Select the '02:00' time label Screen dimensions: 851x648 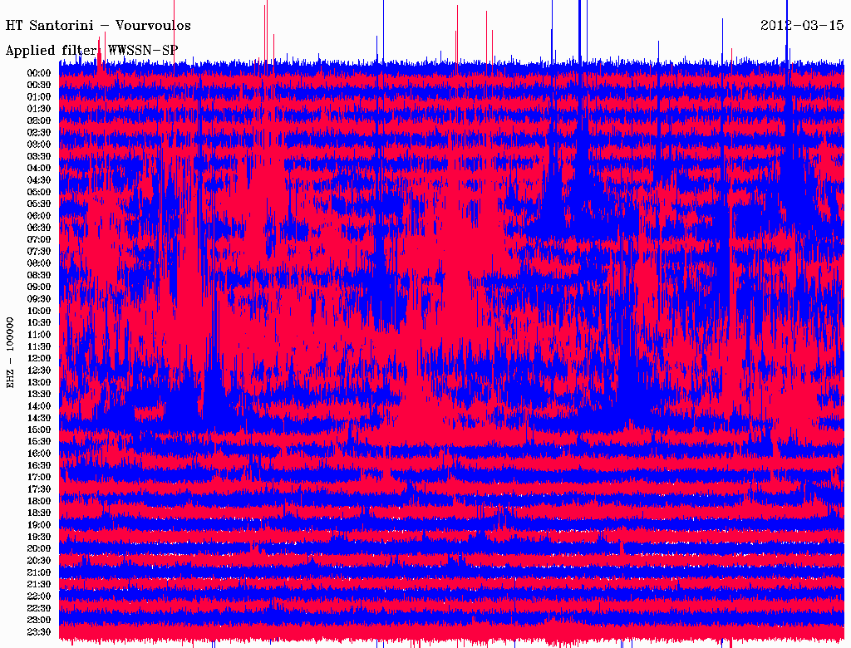[x=39, y=120]
